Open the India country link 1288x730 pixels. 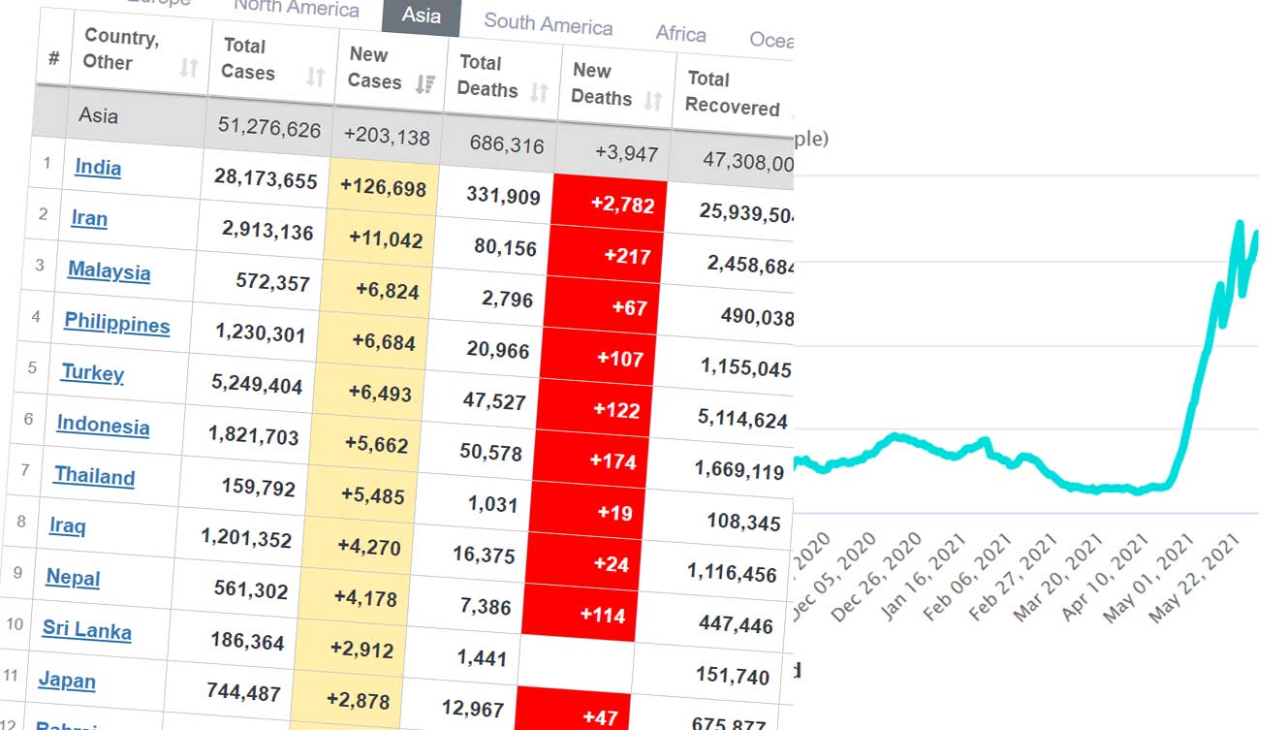tap(98, 167)
